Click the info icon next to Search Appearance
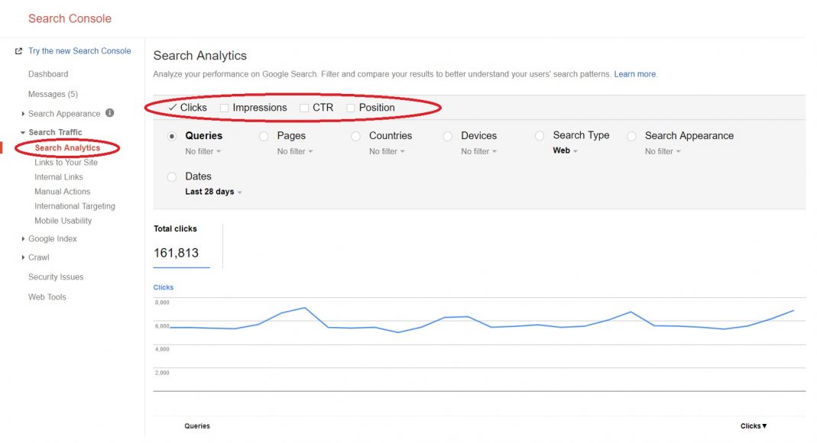Image resolution: width=817 pixels, height=443 pixels. 109,113
